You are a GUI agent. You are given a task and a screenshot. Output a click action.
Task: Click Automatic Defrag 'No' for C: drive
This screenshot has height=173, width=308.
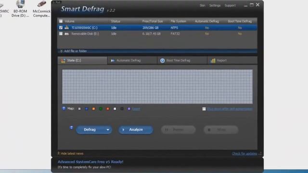pos(207,28)
